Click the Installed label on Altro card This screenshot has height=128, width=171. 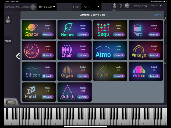click(83, 88)
